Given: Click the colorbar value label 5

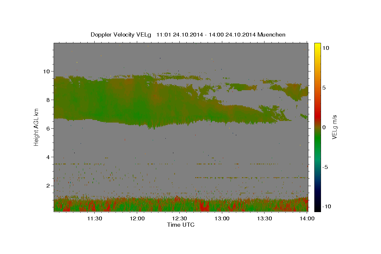Looking at the screenshot, I should tap(324, 88).
